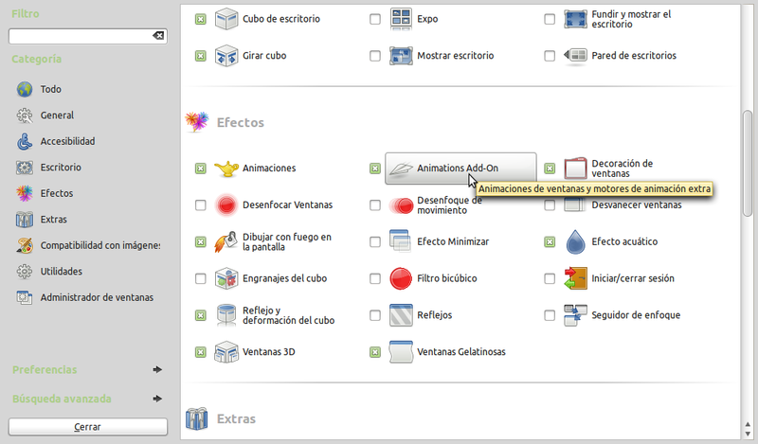Expand the Búsqueda avanzada section arrow
758x444 pixels.
click(157, 399)
